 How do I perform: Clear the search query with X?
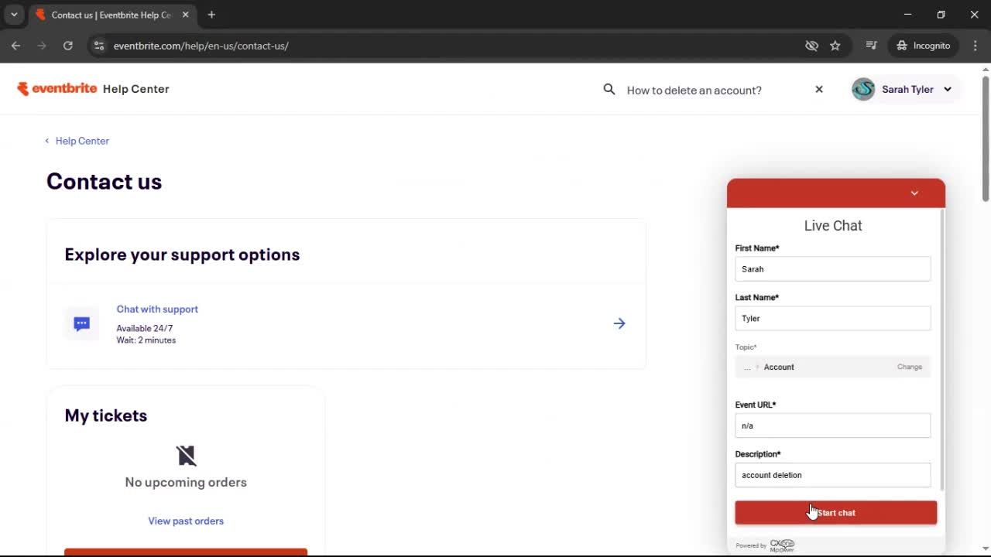819,89
